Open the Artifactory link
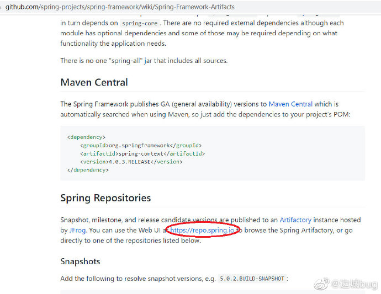381x294 pixels. pyautogui.click(x=295, y=220)
